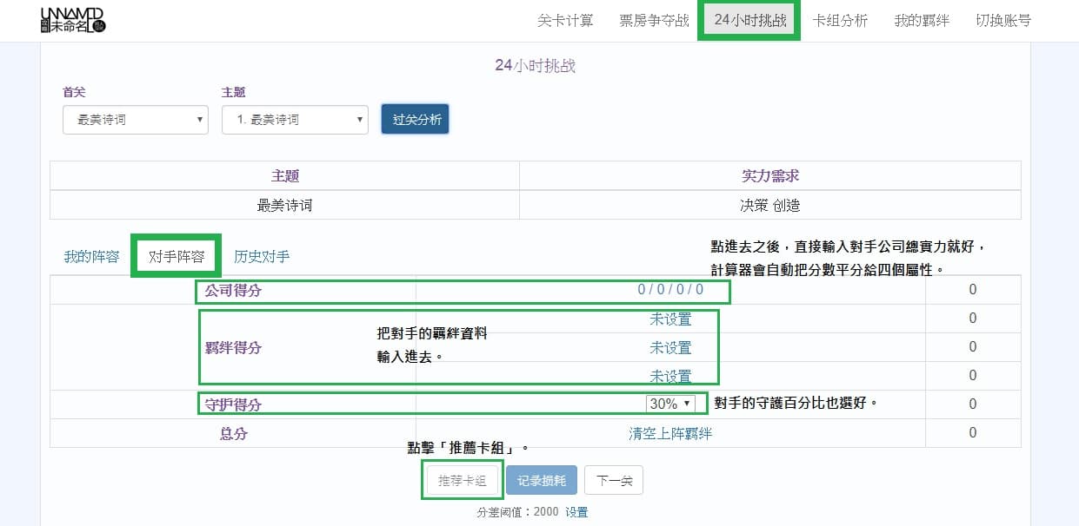Click the 实力需求 column header
This screenshot has width=1079, height=526.
click(770, 176)
